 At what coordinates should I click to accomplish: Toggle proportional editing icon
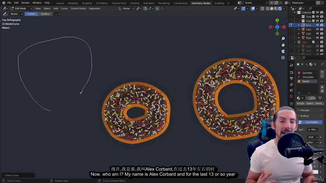(157, 8)
